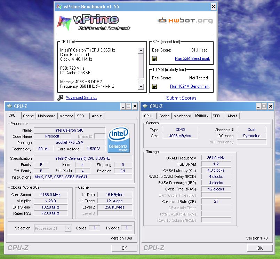Image resolution: width=280 pixels, height=259 pixels.
Task: Open About tab in left CPU-Z
Action: [x=97, y=116]
